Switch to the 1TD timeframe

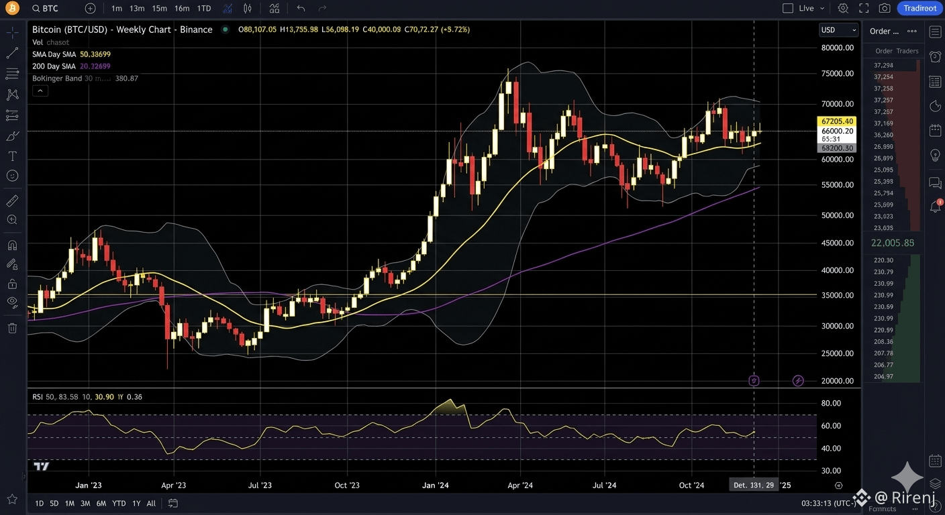click(x=204, y=9)
